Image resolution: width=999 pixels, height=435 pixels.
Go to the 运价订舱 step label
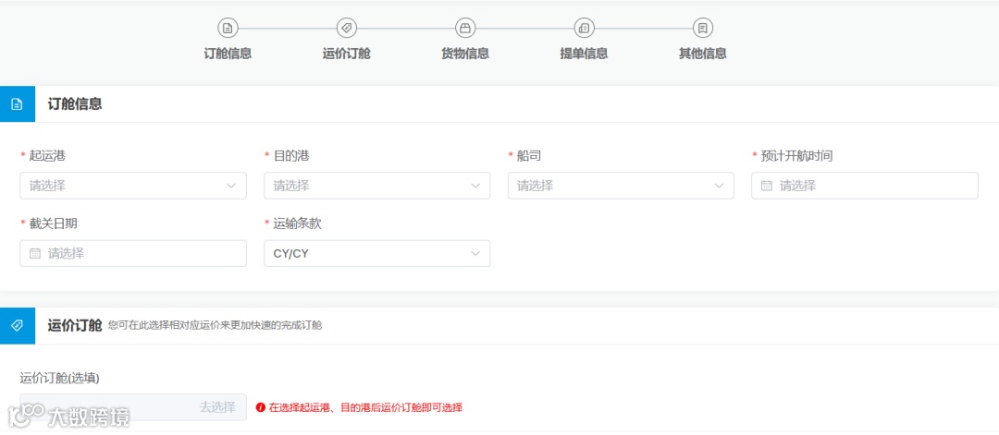pos(346,54)
